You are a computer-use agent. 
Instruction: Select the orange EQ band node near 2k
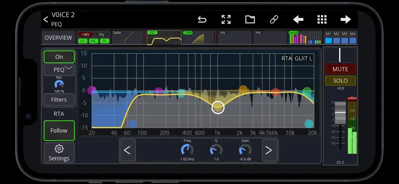click(243, 90)
